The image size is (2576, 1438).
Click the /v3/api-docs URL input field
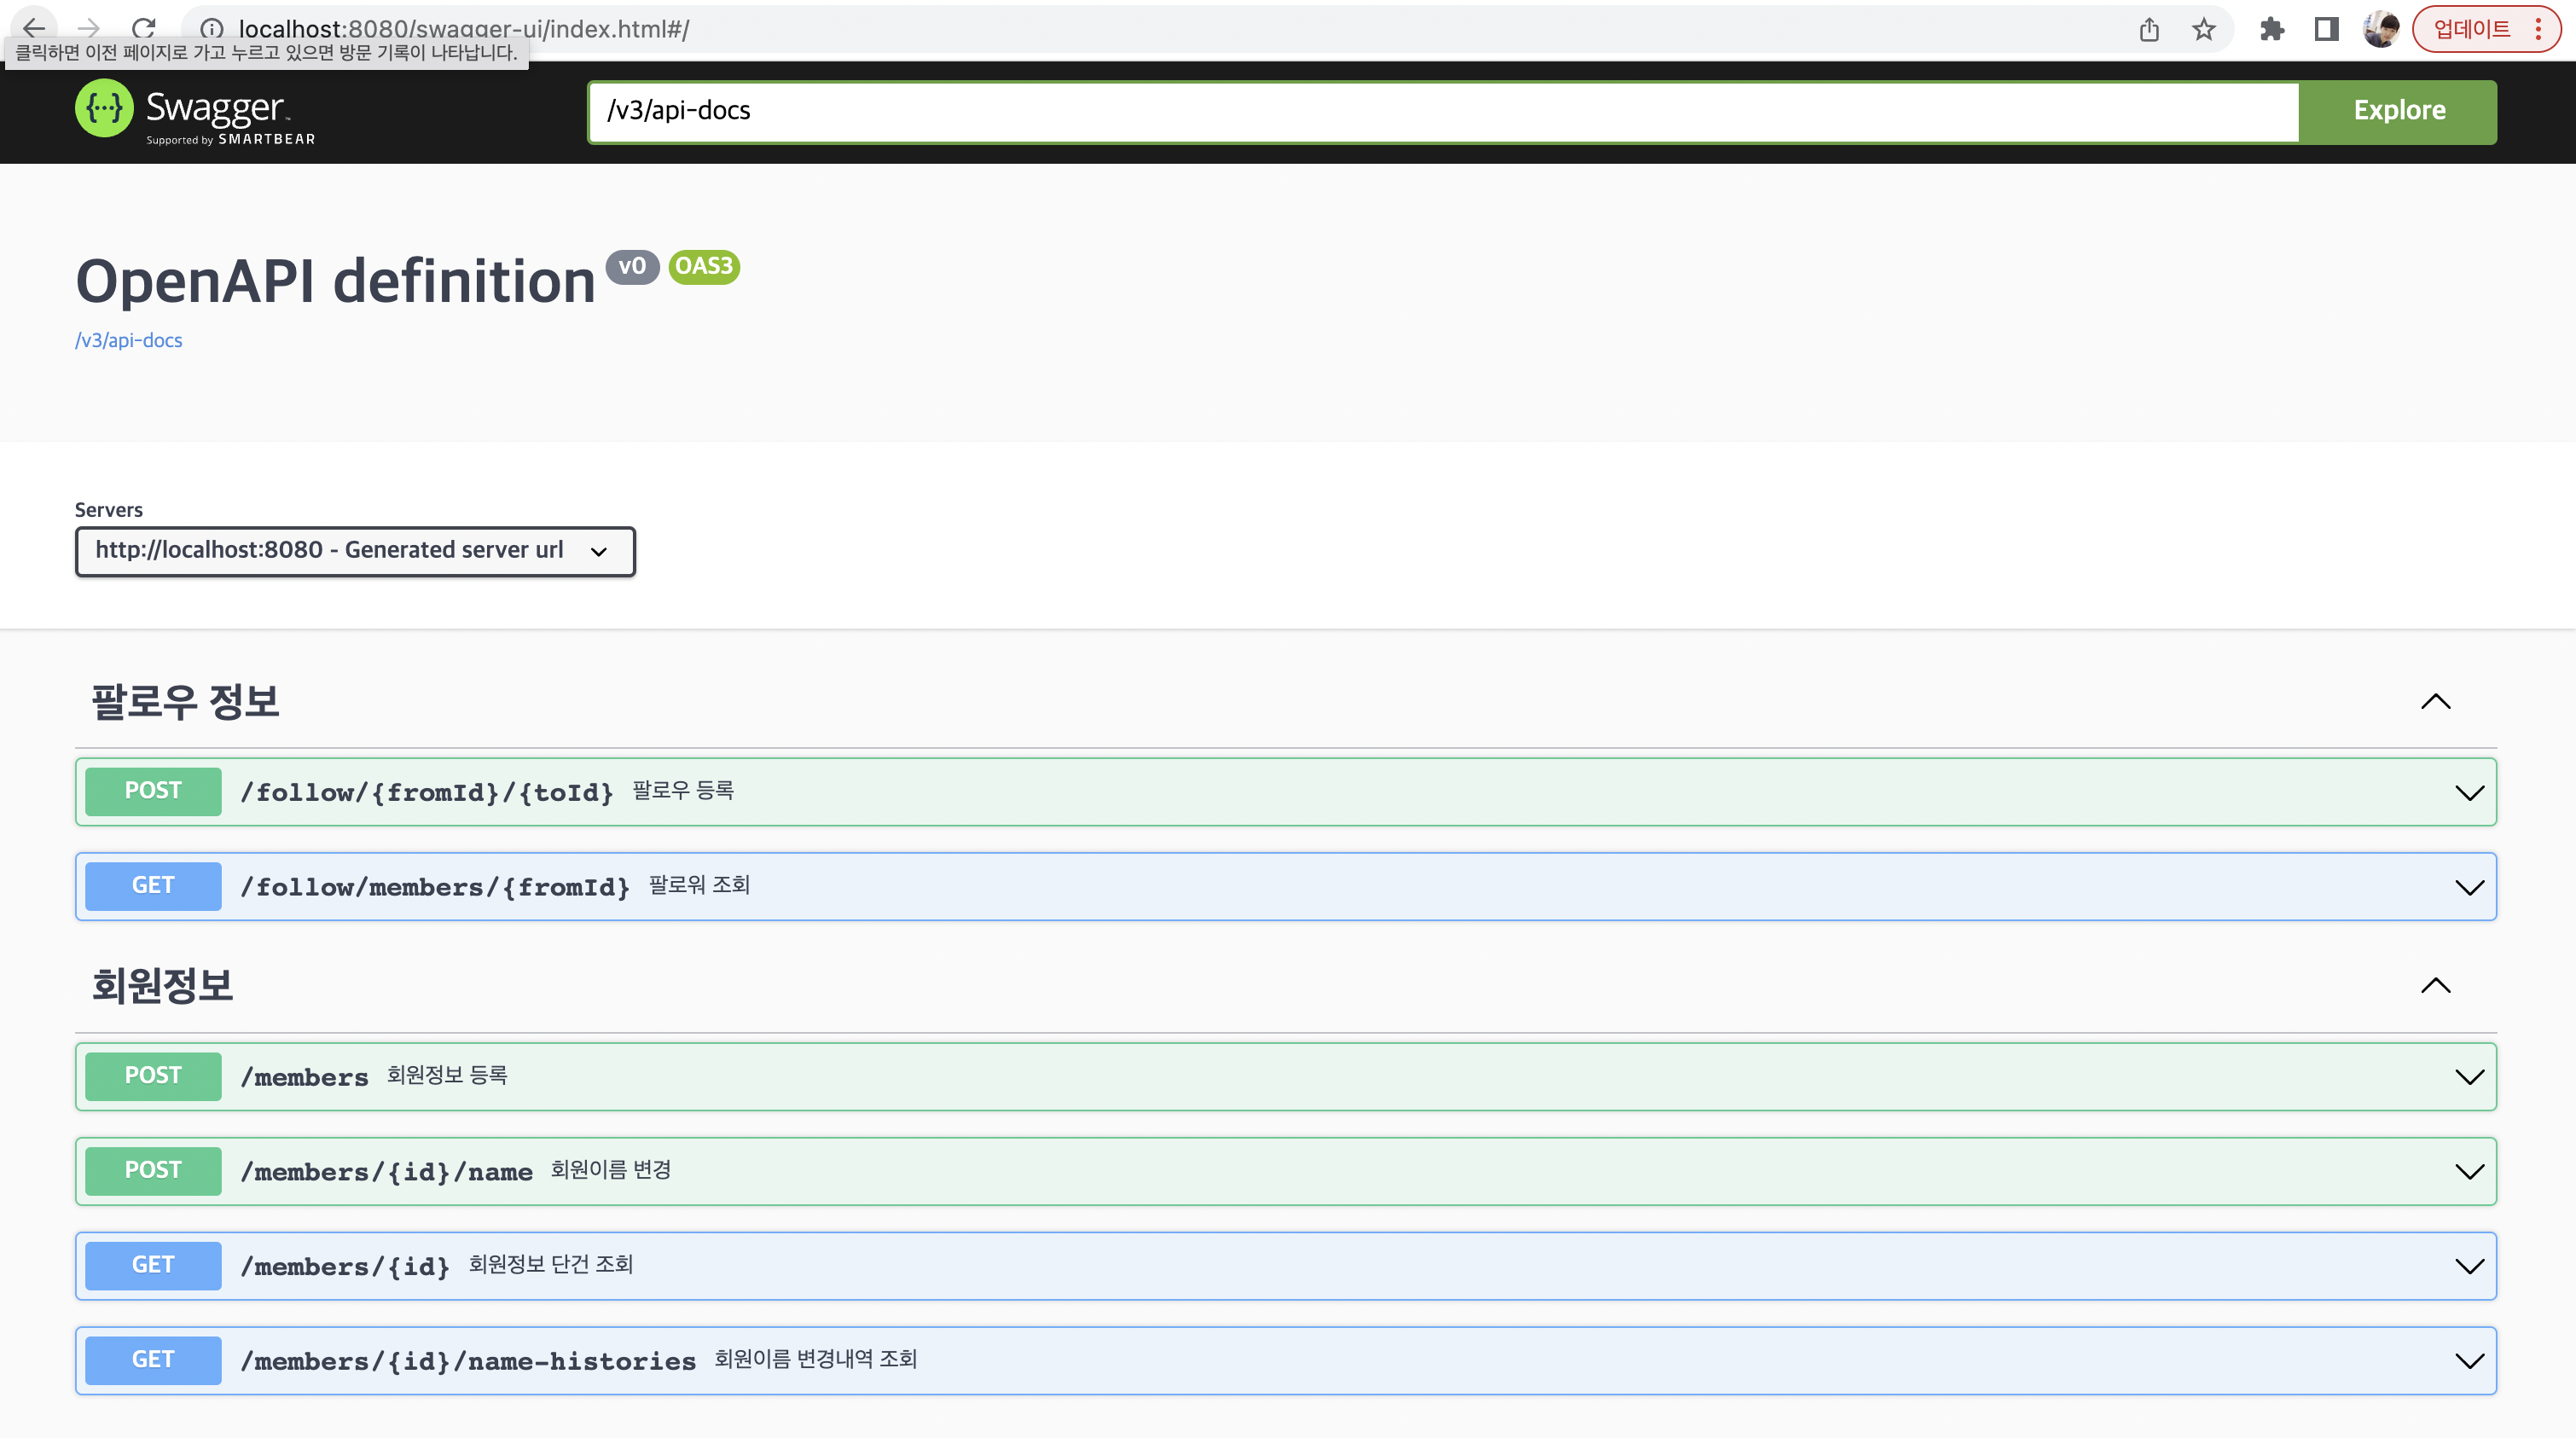click(x=1440, y=111)
